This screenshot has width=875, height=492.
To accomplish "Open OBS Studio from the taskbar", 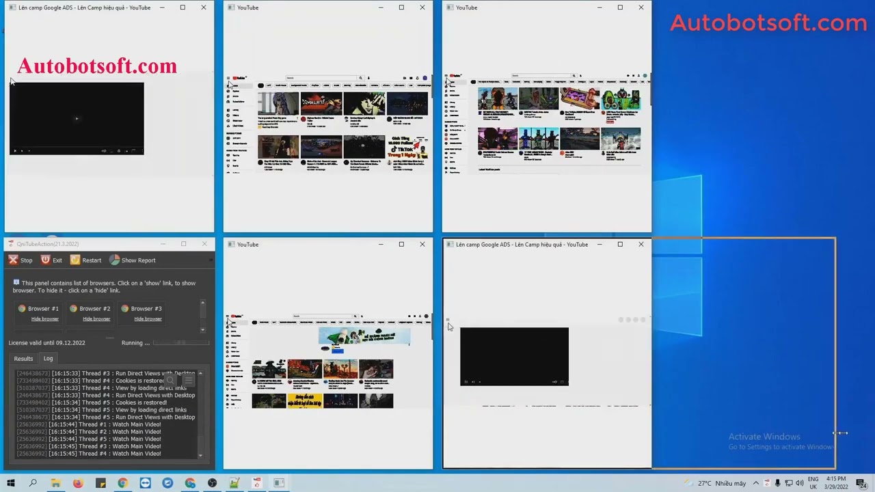I will pos(212,483).
